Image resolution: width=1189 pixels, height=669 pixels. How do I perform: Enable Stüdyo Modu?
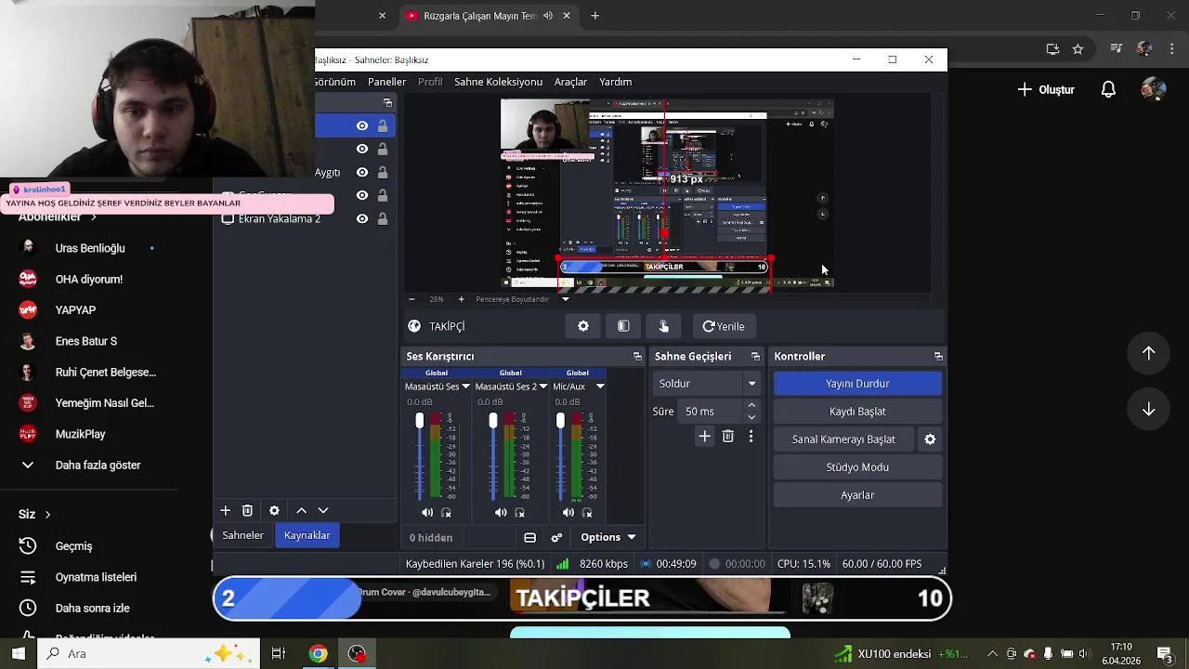click(857, 467)
